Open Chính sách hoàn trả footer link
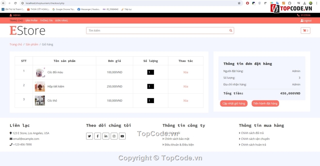Image resolution: width=320 pixels, height=166 pixels. tap(253, 144)
